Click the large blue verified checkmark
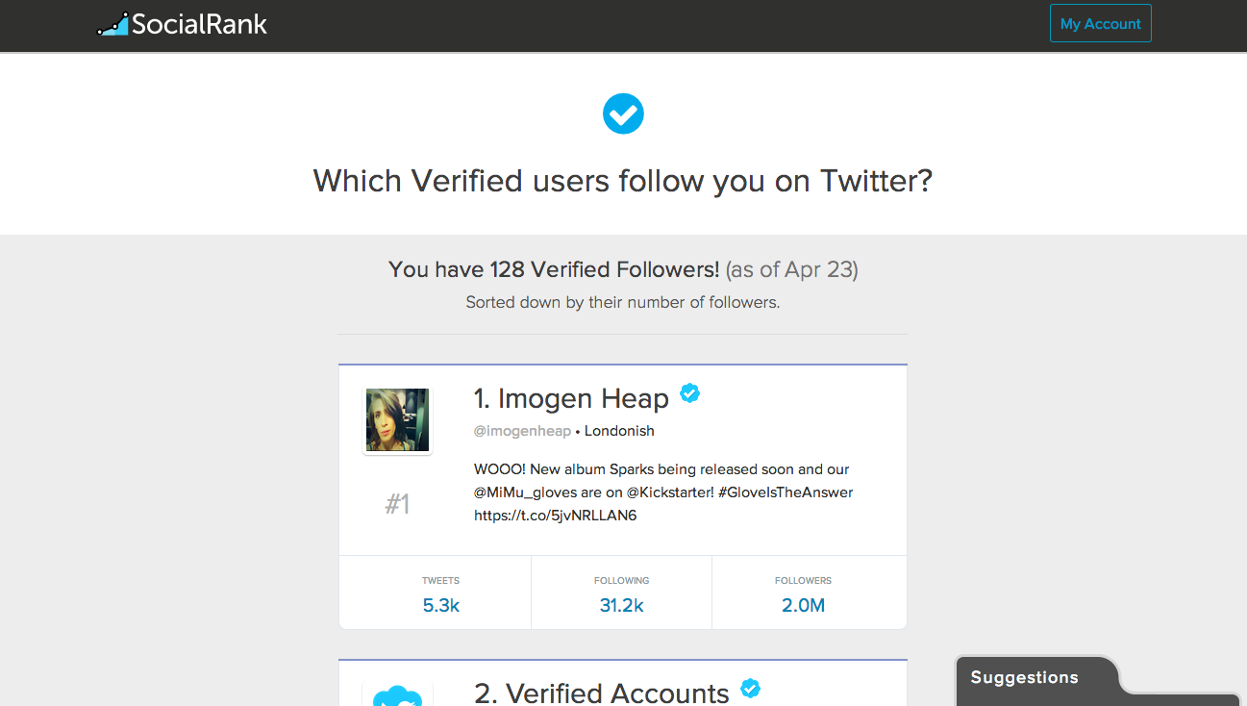Image resolution: width=1247 pixels, height=706 pixels. 623,114
